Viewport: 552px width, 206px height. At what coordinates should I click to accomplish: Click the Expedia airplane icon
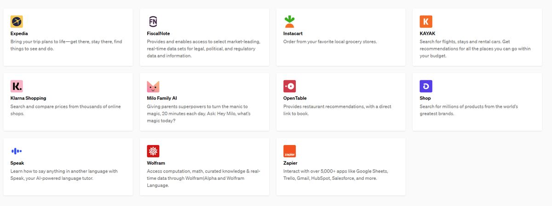(x=17, y=22)
